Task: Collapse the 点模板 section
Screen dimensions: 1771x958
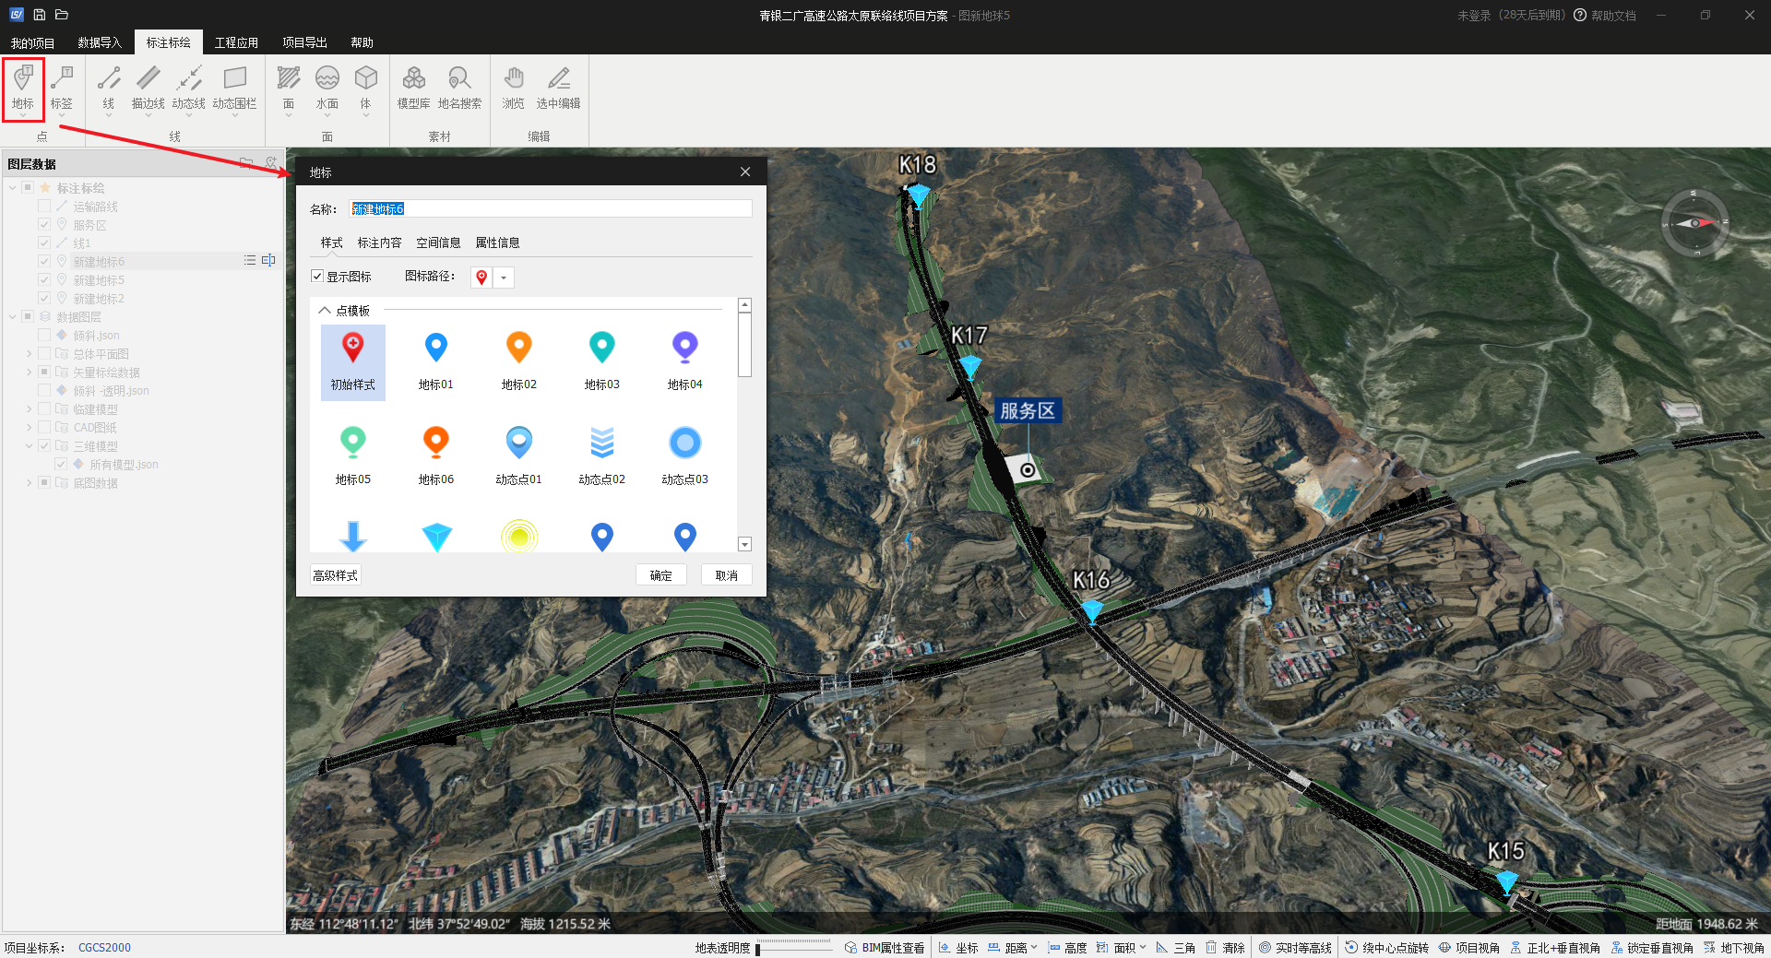Action: [x=325, y=311]
